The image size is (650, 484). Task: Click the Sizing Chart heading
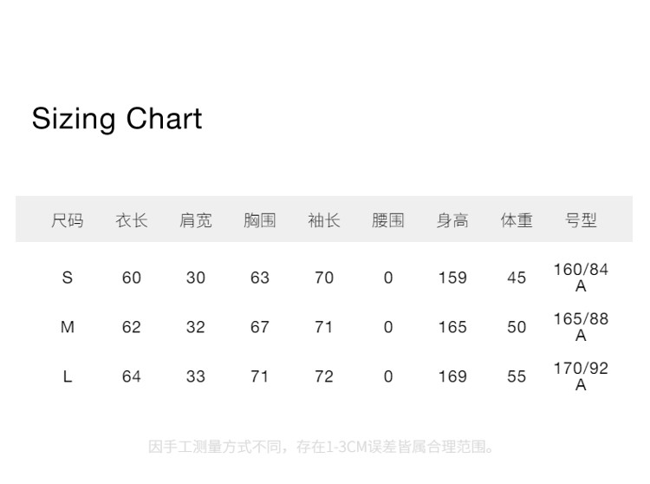[117, 119]
